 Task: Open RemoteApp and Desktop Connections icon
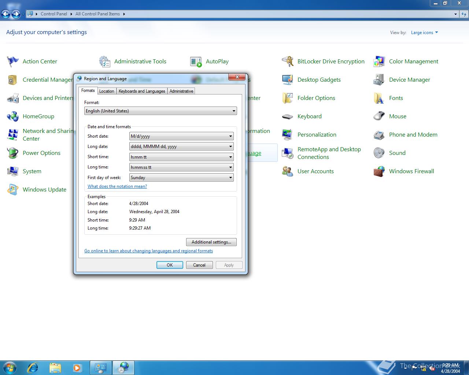coord(288,153)
